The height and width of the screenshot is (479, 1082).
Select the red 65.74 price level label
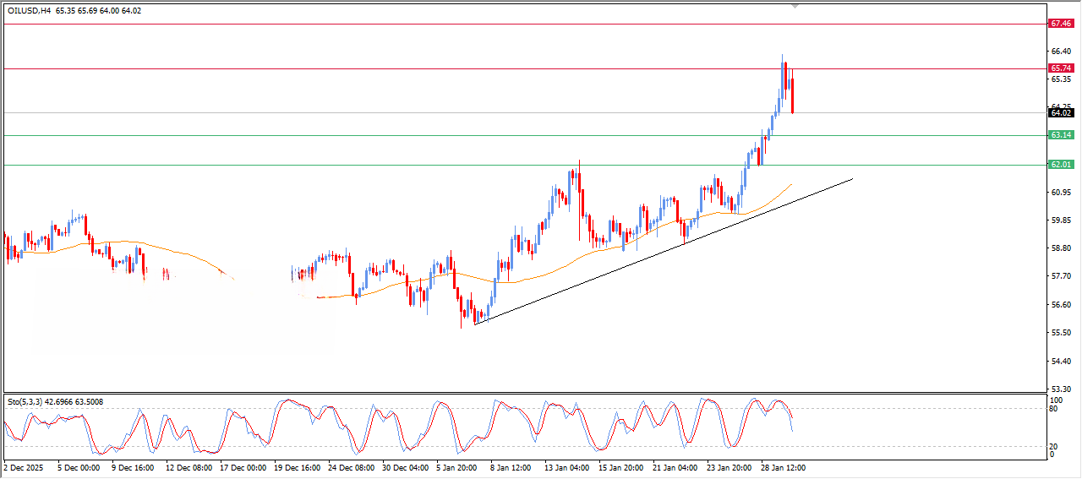tap(1060, 68)
